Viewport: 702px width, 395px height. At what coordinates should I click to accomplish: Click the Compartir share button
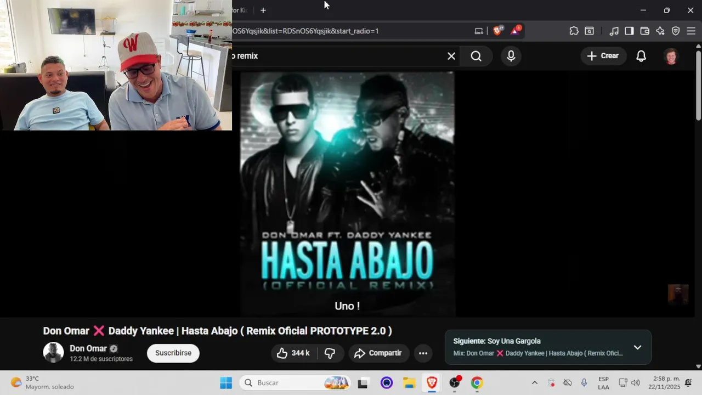(378, 353)
